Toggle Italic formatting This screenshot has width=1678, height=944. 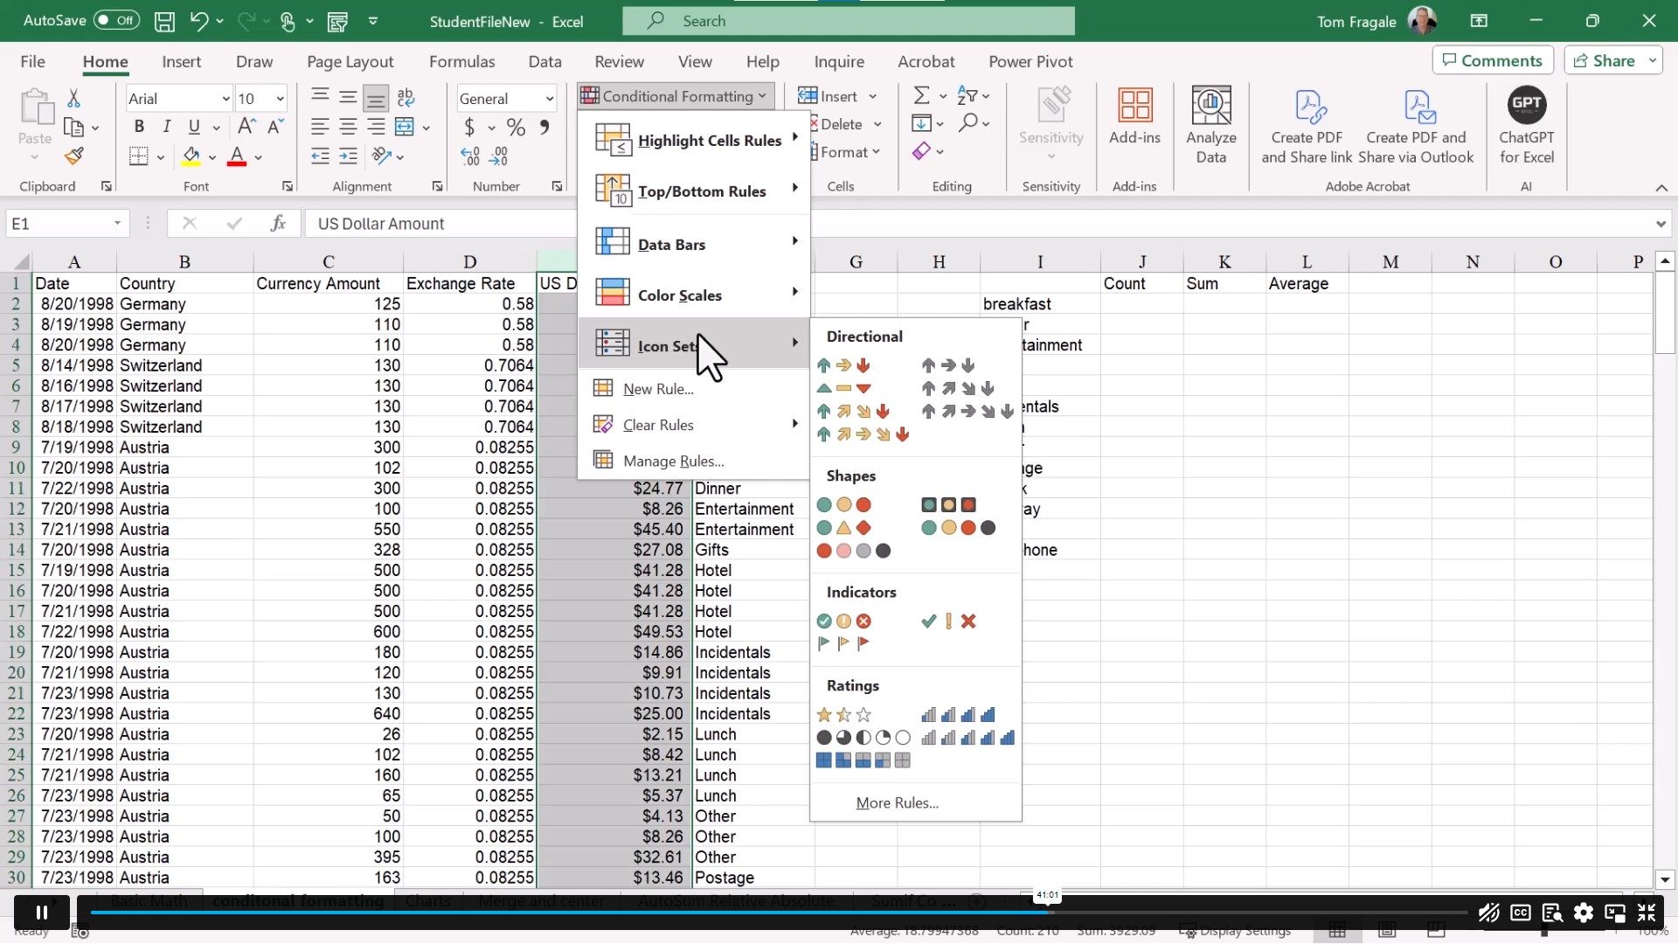click(167, 127)
